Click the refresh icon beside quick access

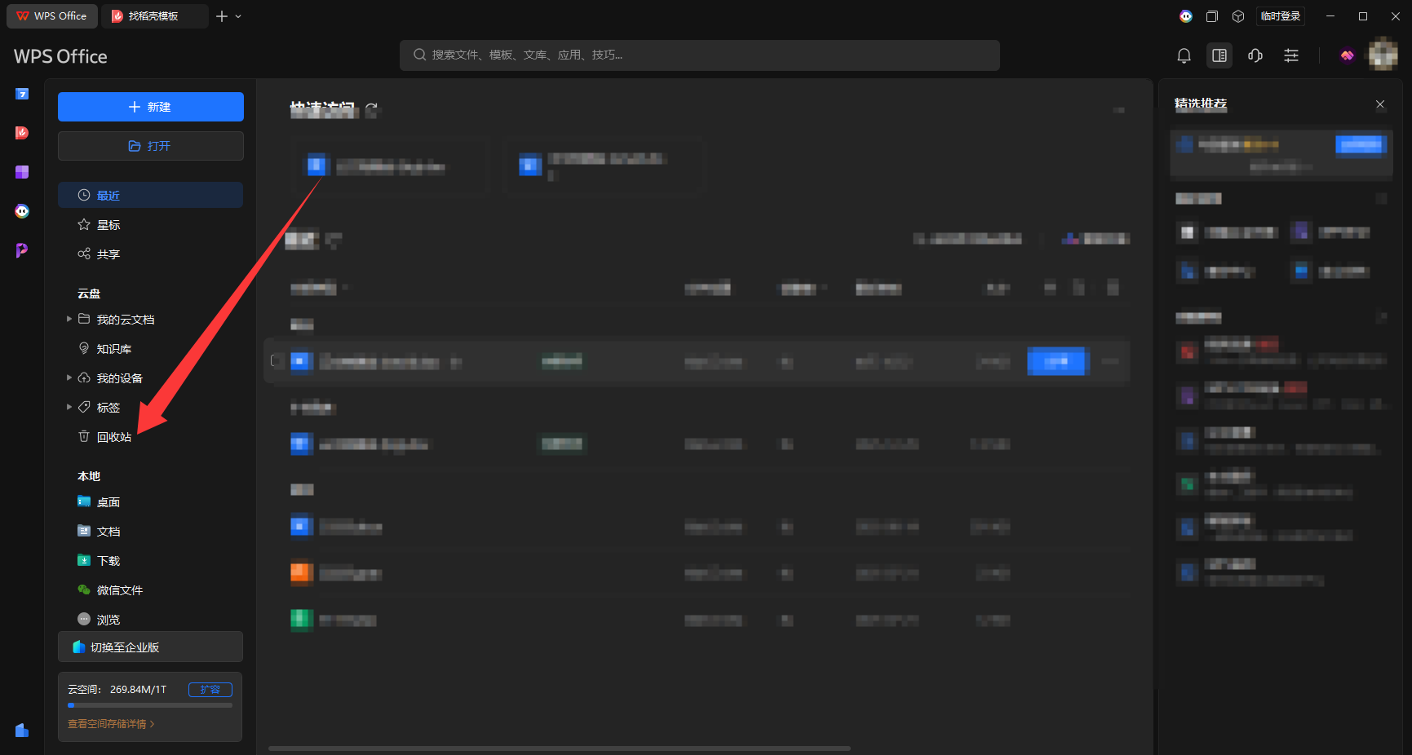tap(372, 108)
